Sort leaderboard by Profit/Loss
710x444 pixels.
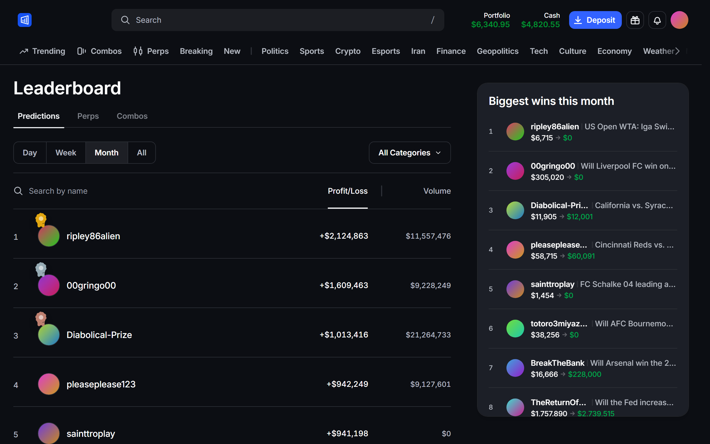(x=348, y=191)
